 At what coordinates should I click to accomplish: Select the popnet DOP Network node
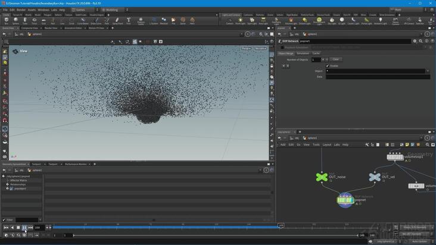tap(345, 200)
